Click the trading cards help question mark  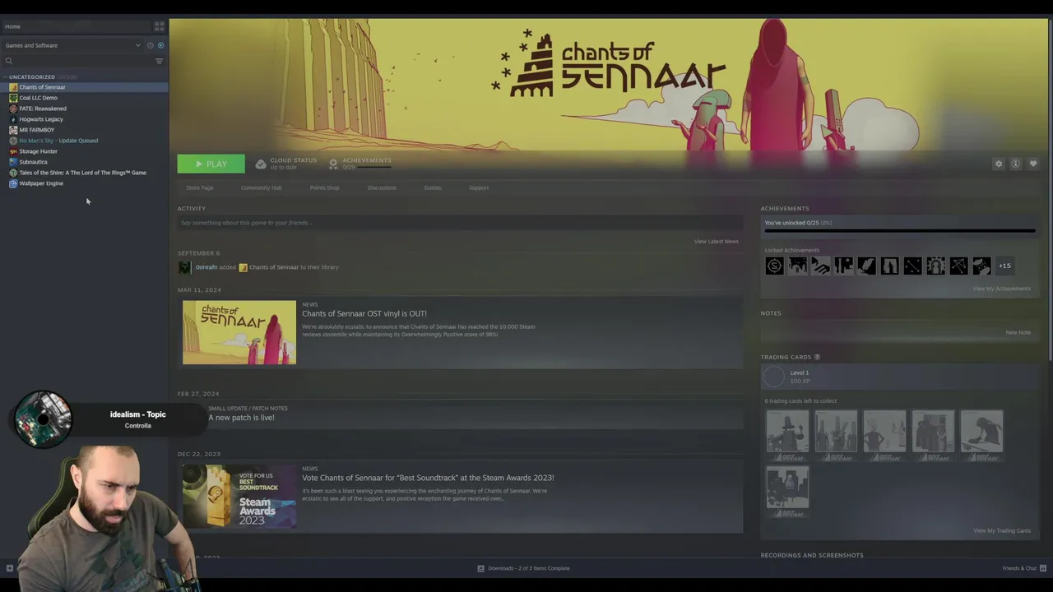pos(817,357)
